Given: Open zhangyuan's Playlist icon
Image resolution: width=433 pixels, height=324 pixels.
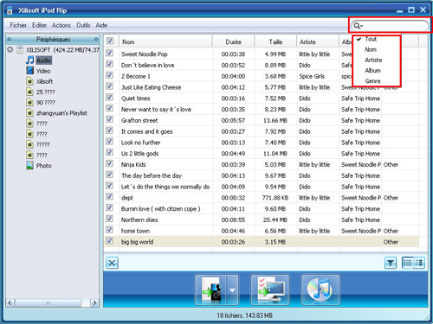Looking at the screenshot, I should tap(29, 113).
